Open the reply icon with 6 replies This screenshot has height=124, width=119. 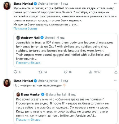15,72
